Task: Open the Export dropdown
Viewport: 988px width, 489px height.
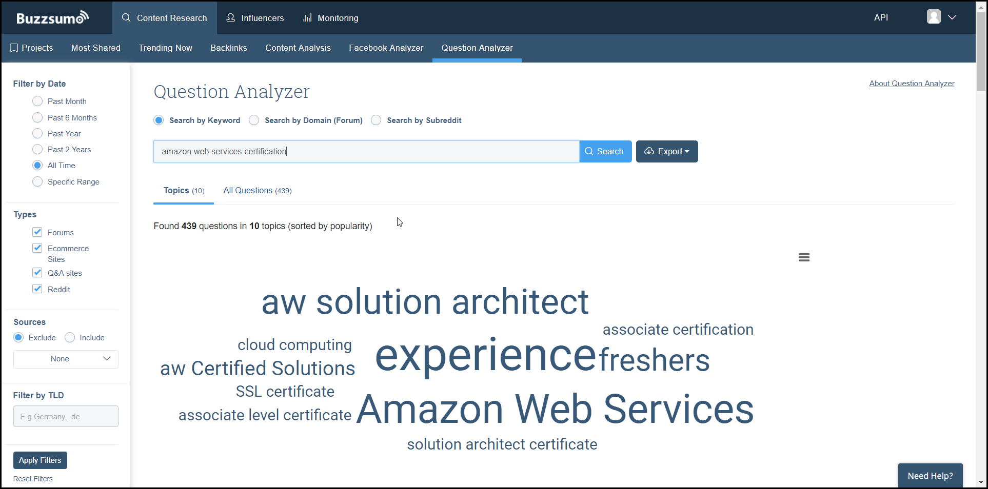Action: pyautogui.click(x=667, y=151)
